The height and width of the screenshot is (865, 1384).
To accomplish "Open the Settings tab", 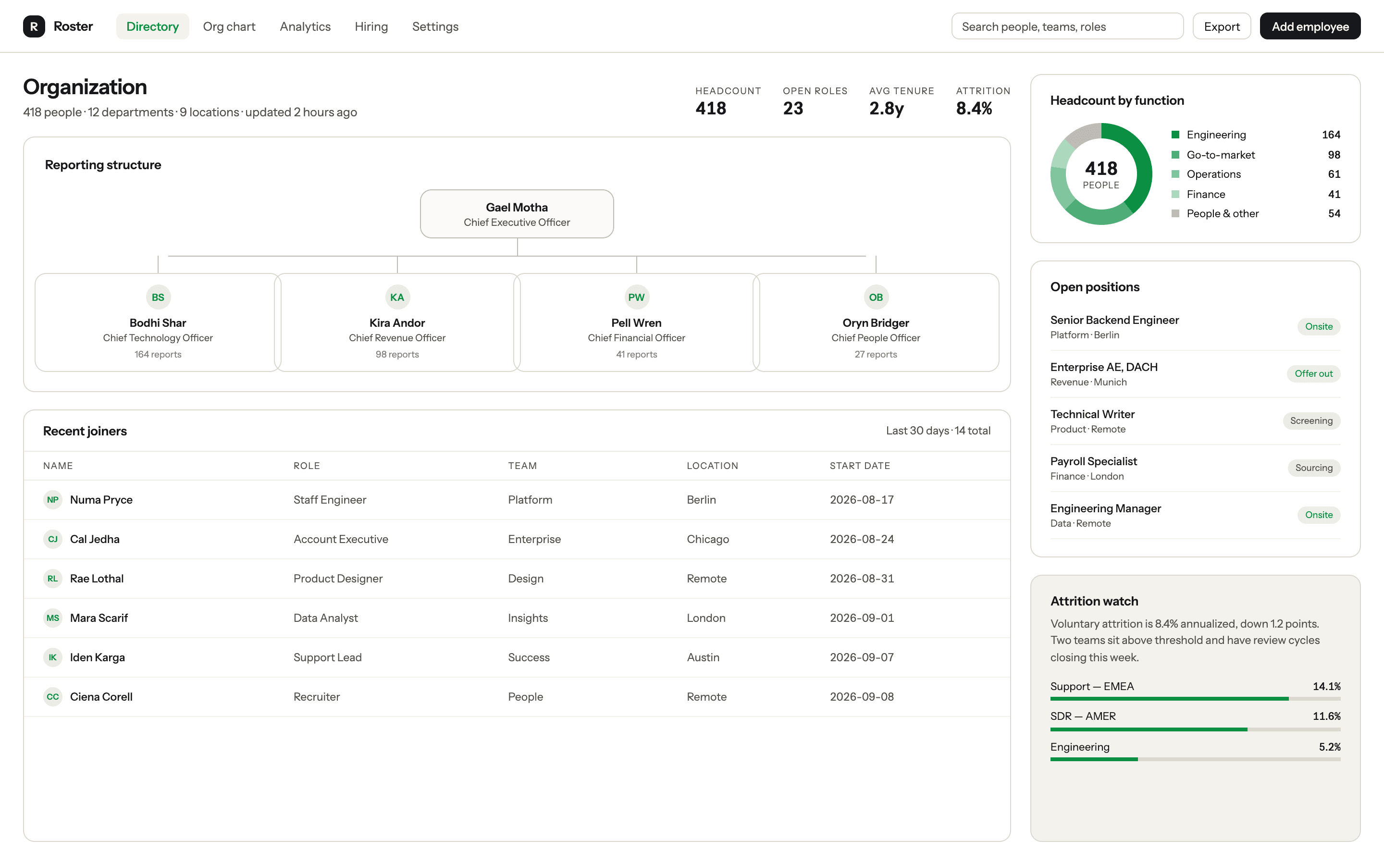I will pyautogui.click(x=435, y=26).
